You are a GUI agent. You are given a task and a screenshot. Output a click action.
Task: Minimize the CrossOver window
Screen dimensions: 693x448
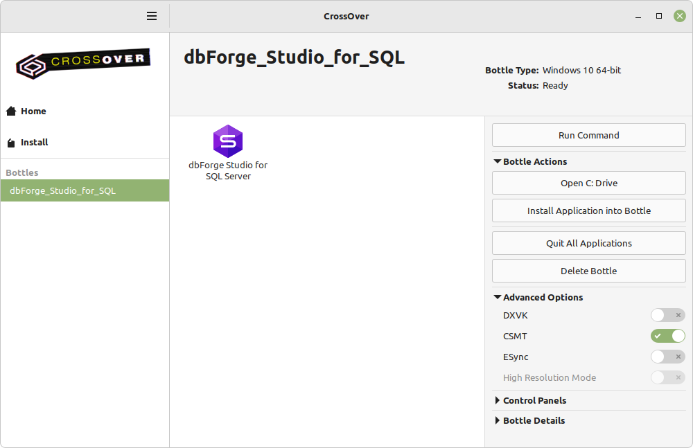click(638, 16)
